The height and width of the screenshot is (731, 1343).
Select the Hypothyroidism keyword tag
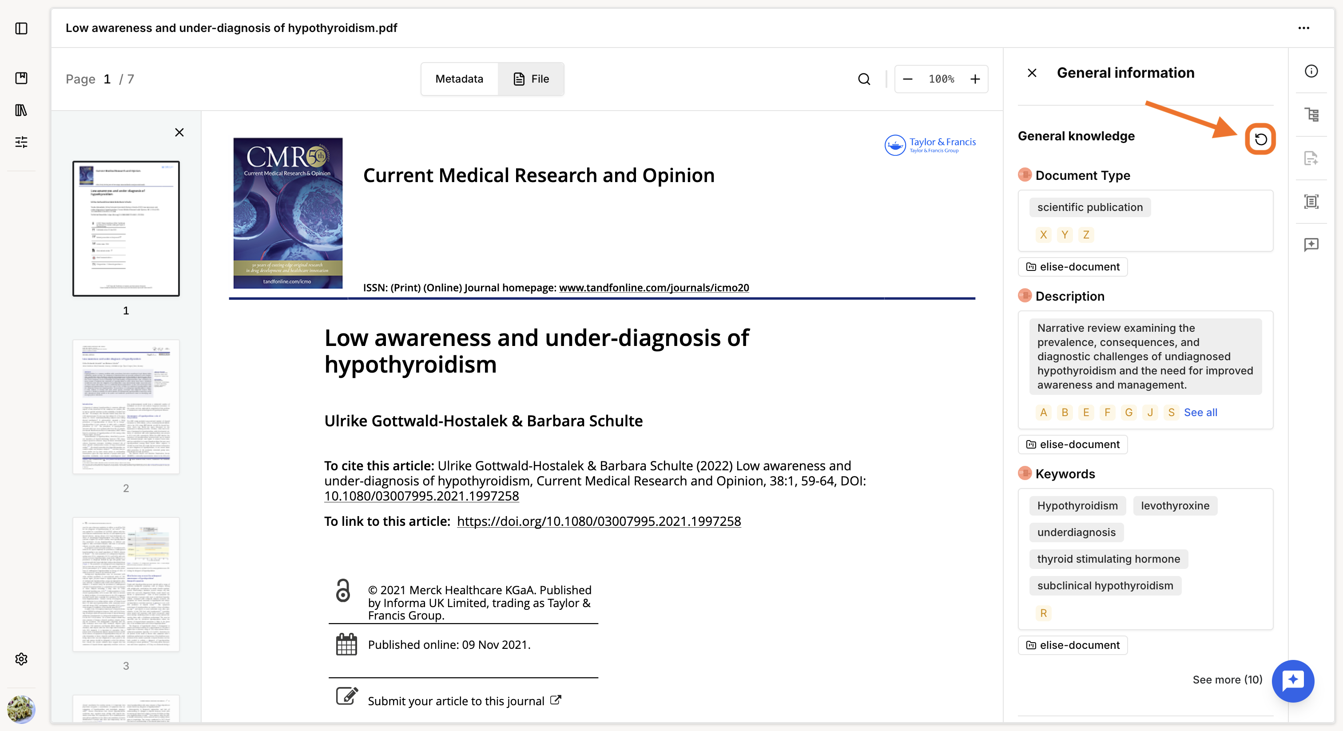tap(1077, 506)
